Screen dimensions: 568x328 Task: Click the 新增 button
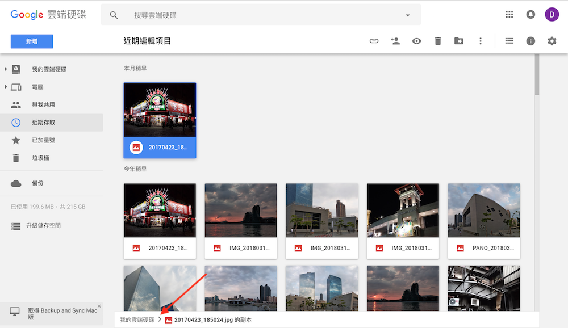(32, 41)
